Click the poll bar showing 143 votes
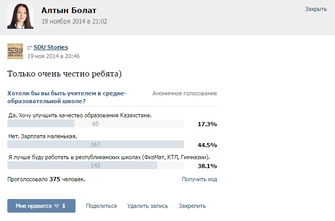 95,165
